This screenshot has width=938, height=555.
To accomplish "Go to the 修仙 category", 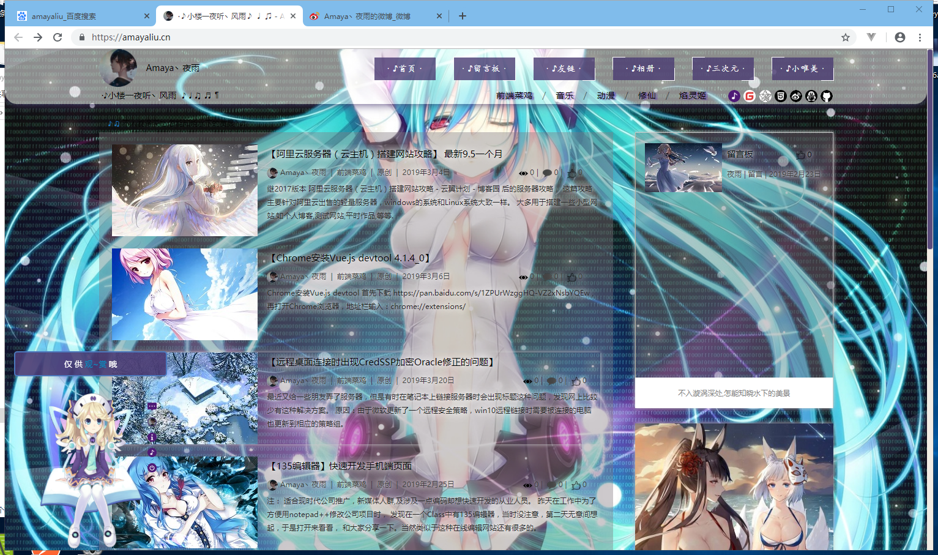I will pos(647,96).
